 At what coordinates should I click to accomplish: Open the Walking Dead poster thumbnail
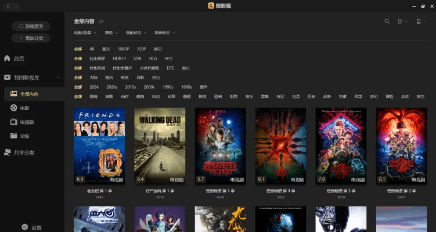[x=160, y=145]
